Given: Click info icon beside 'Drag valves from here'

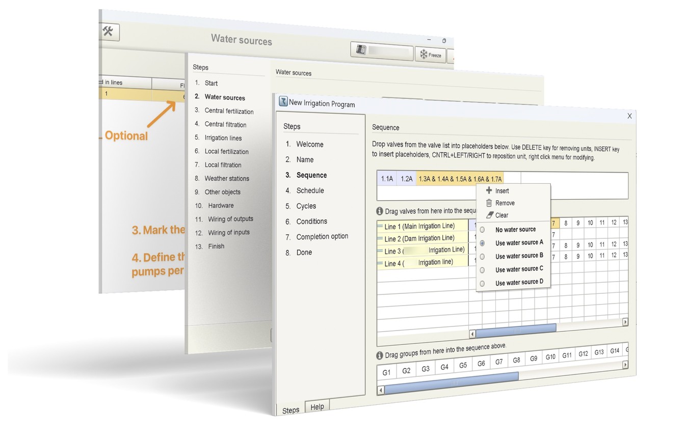Looking at the screenshot, I should point(380,211).
